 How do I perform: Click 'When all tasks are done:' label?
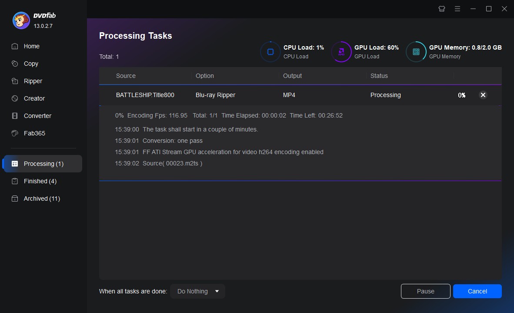pos(133,291)
